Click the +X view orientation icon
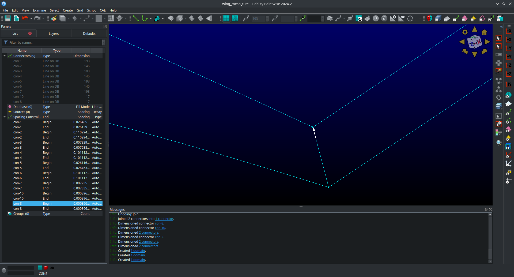 509,31
